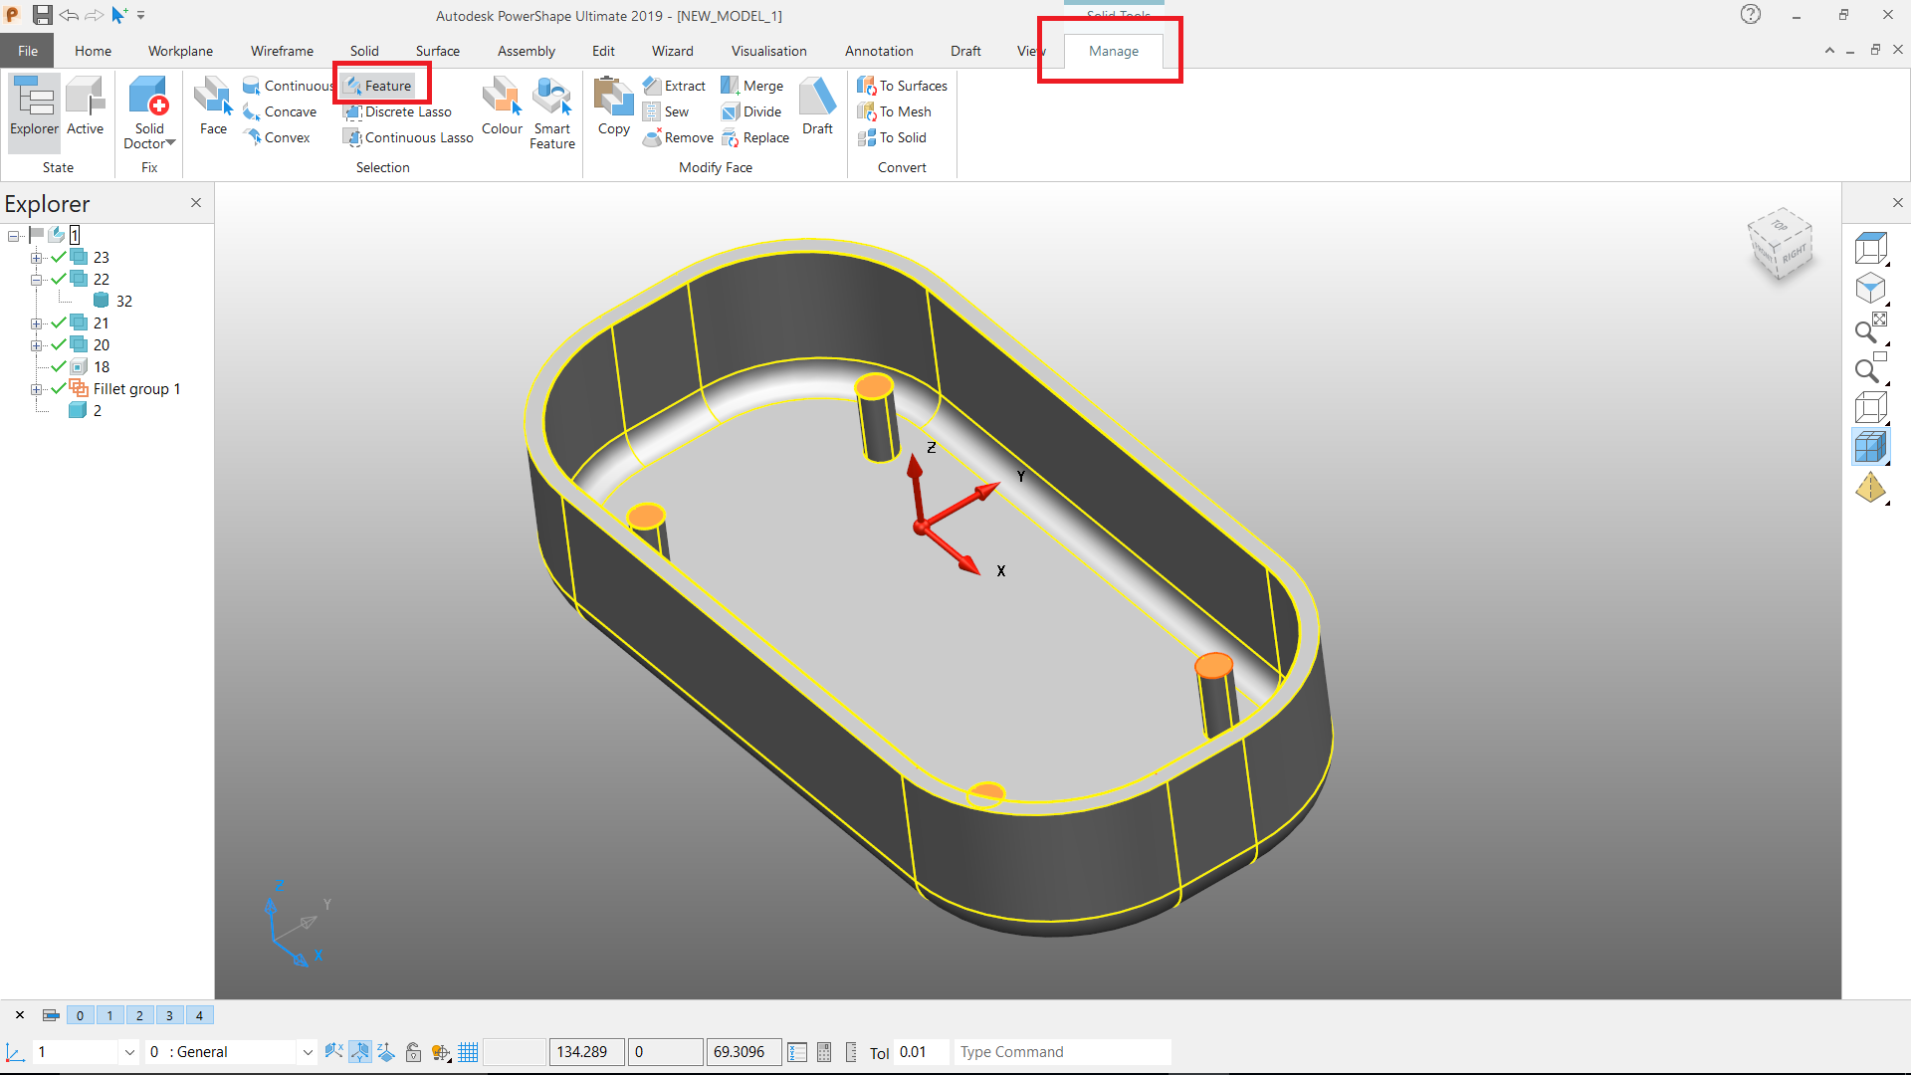Toggle checkmark for solid 23
This screenshot has height=1075, width=1911.
point(59,258)
